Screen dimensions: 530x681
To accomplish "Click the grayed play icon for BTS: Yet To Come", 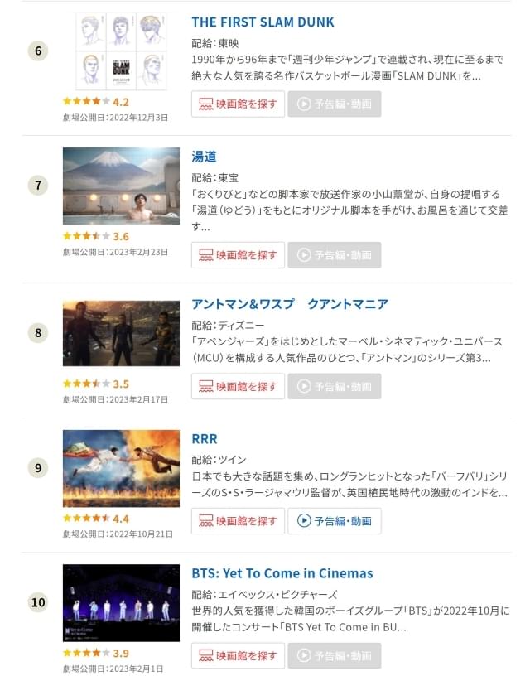I will pos(302,656).
